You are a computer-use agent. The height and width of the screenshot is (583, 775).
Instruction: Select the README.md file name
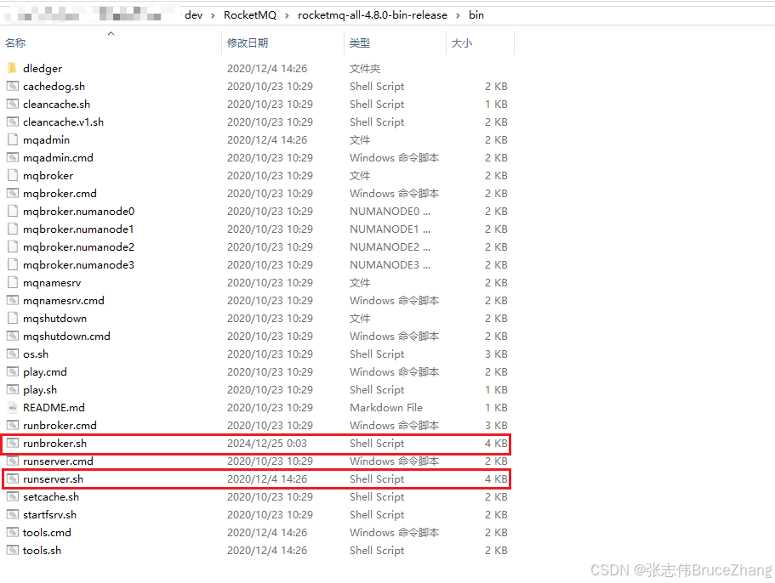click(54, 407)
